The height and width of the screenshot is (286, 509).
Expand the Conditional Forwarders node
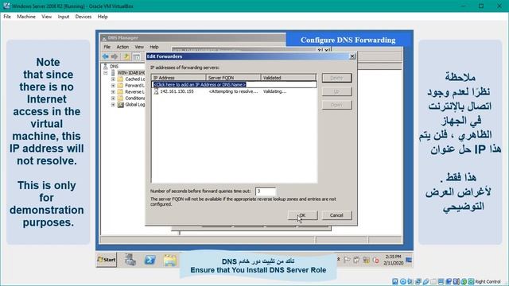pyautogui.click(x=113, y=99)
